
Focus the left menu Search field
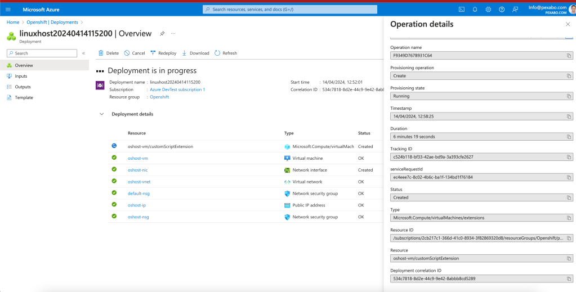click(42, 53)
